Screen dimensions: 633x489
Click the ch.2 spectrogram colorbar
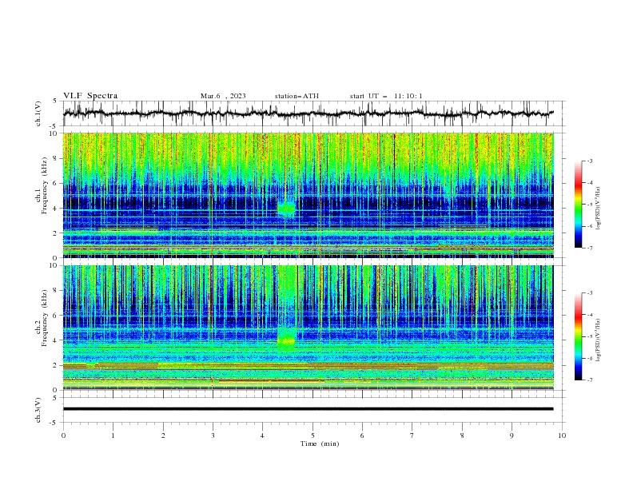coord(578,336)
